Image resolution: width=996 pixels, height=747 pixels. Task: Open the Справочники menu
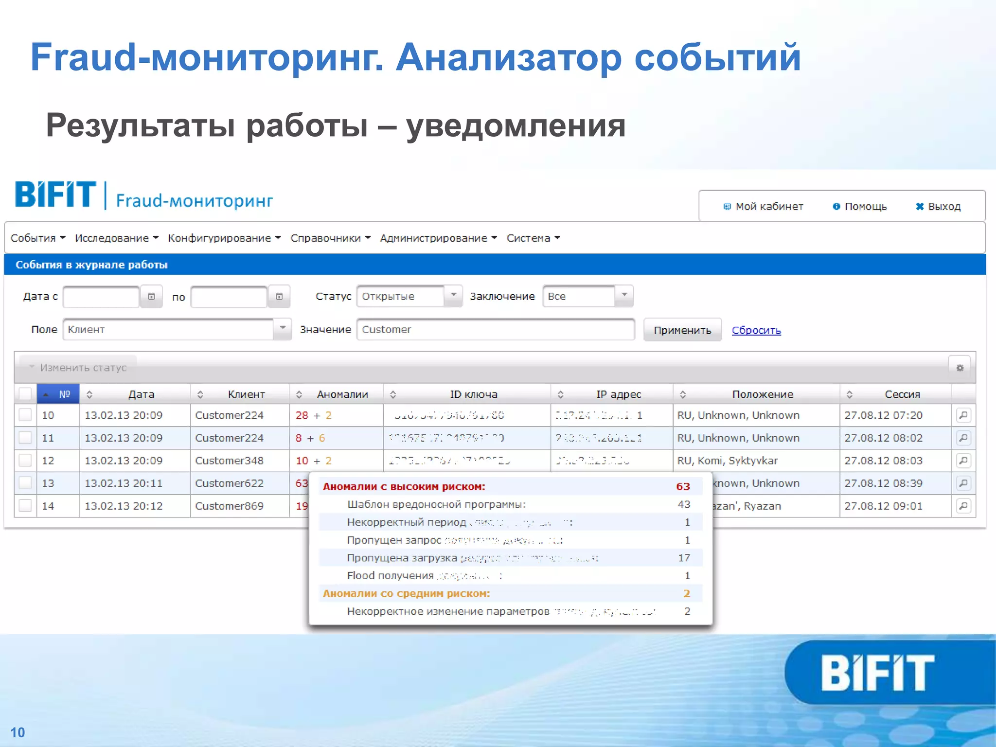click(x=331, y=238)
